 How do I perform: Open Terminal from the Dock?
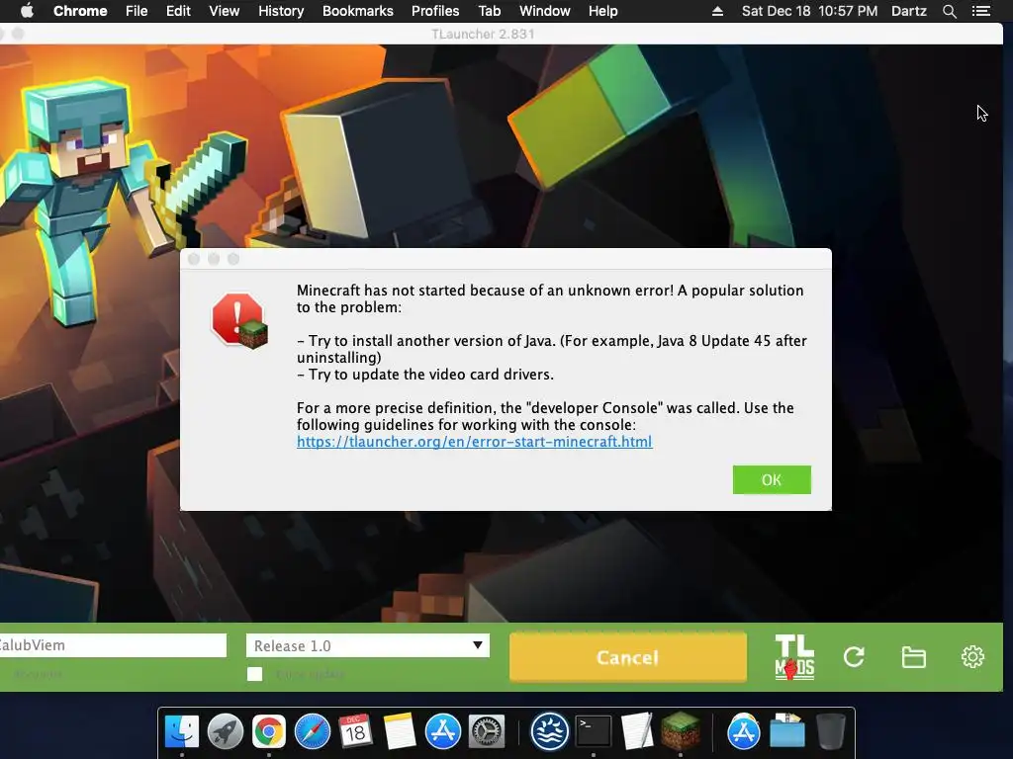point(594,732)
